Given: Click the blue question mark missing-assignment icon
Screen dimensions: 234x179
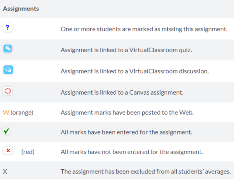Looking at the screenshot, I should coord(7,27).
